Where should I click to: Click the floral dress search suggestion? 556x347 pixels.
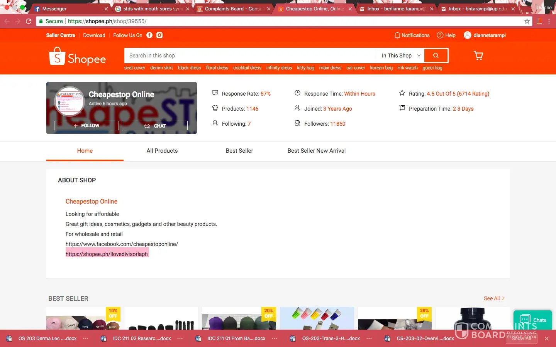click(x=217, y=68)
